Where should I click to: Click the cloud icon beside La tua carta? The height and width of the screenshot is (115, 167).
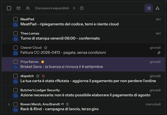pyautogui.click(x=16, y=82)
